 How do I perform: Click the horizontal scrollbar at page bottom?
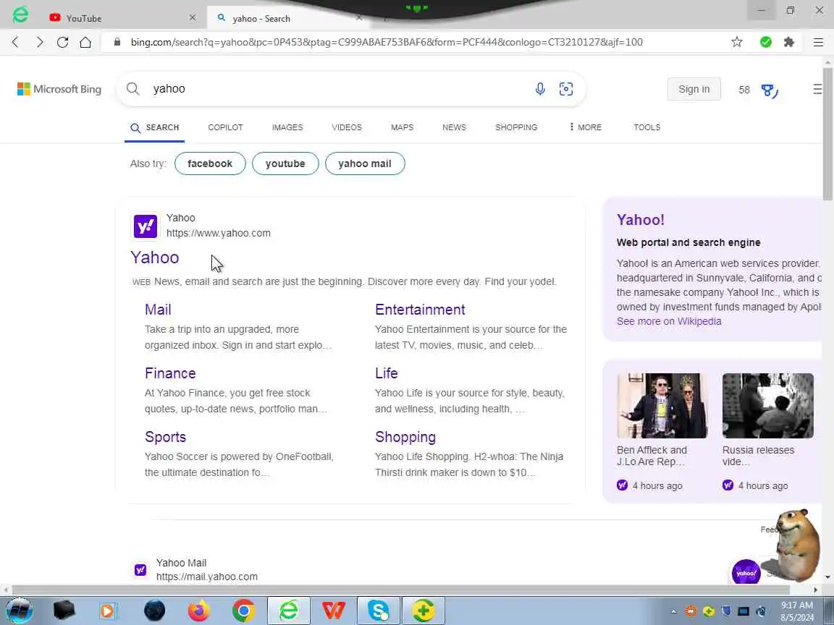tap(401, 590)
